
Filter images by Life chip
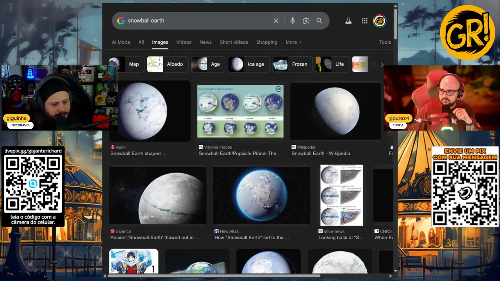pyautogui.click(x=332, y=64)
